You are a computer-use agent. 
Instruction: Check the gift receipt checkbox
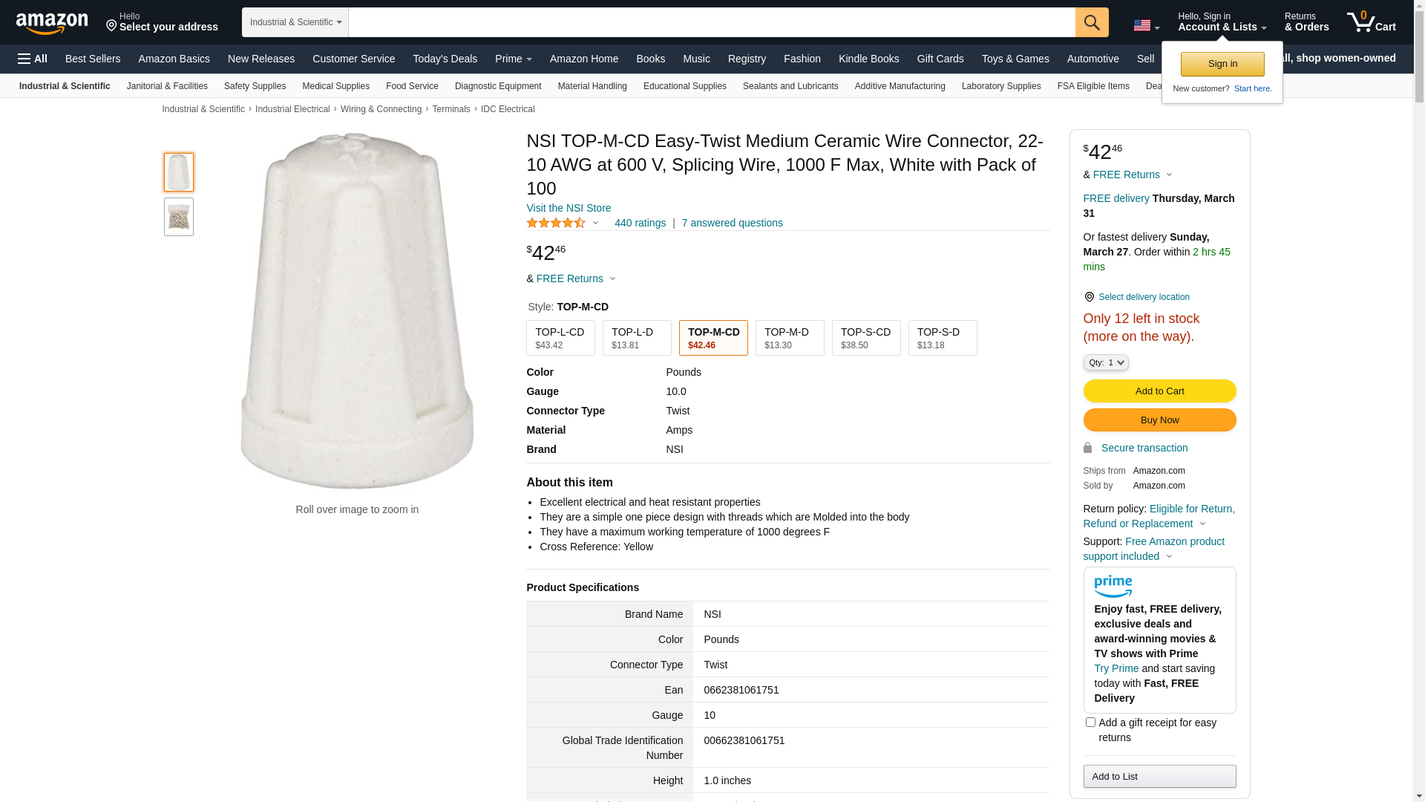(x=1090, y=722)
